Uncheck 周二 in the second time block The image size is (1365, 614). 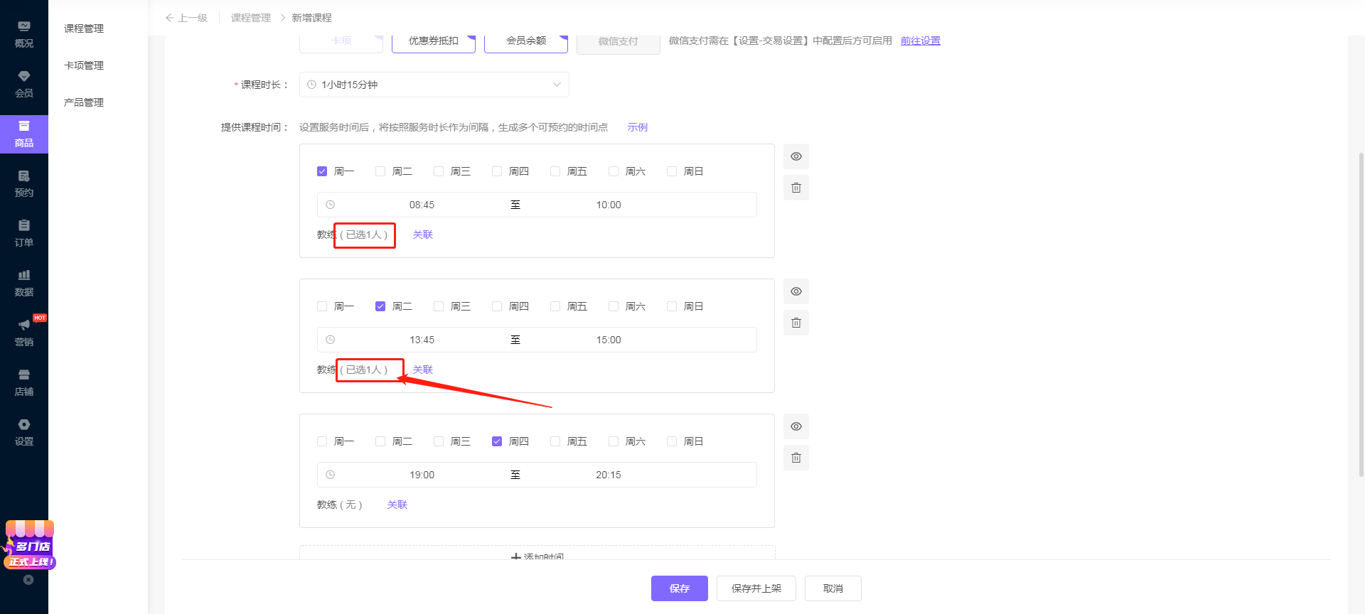[380, 306]
